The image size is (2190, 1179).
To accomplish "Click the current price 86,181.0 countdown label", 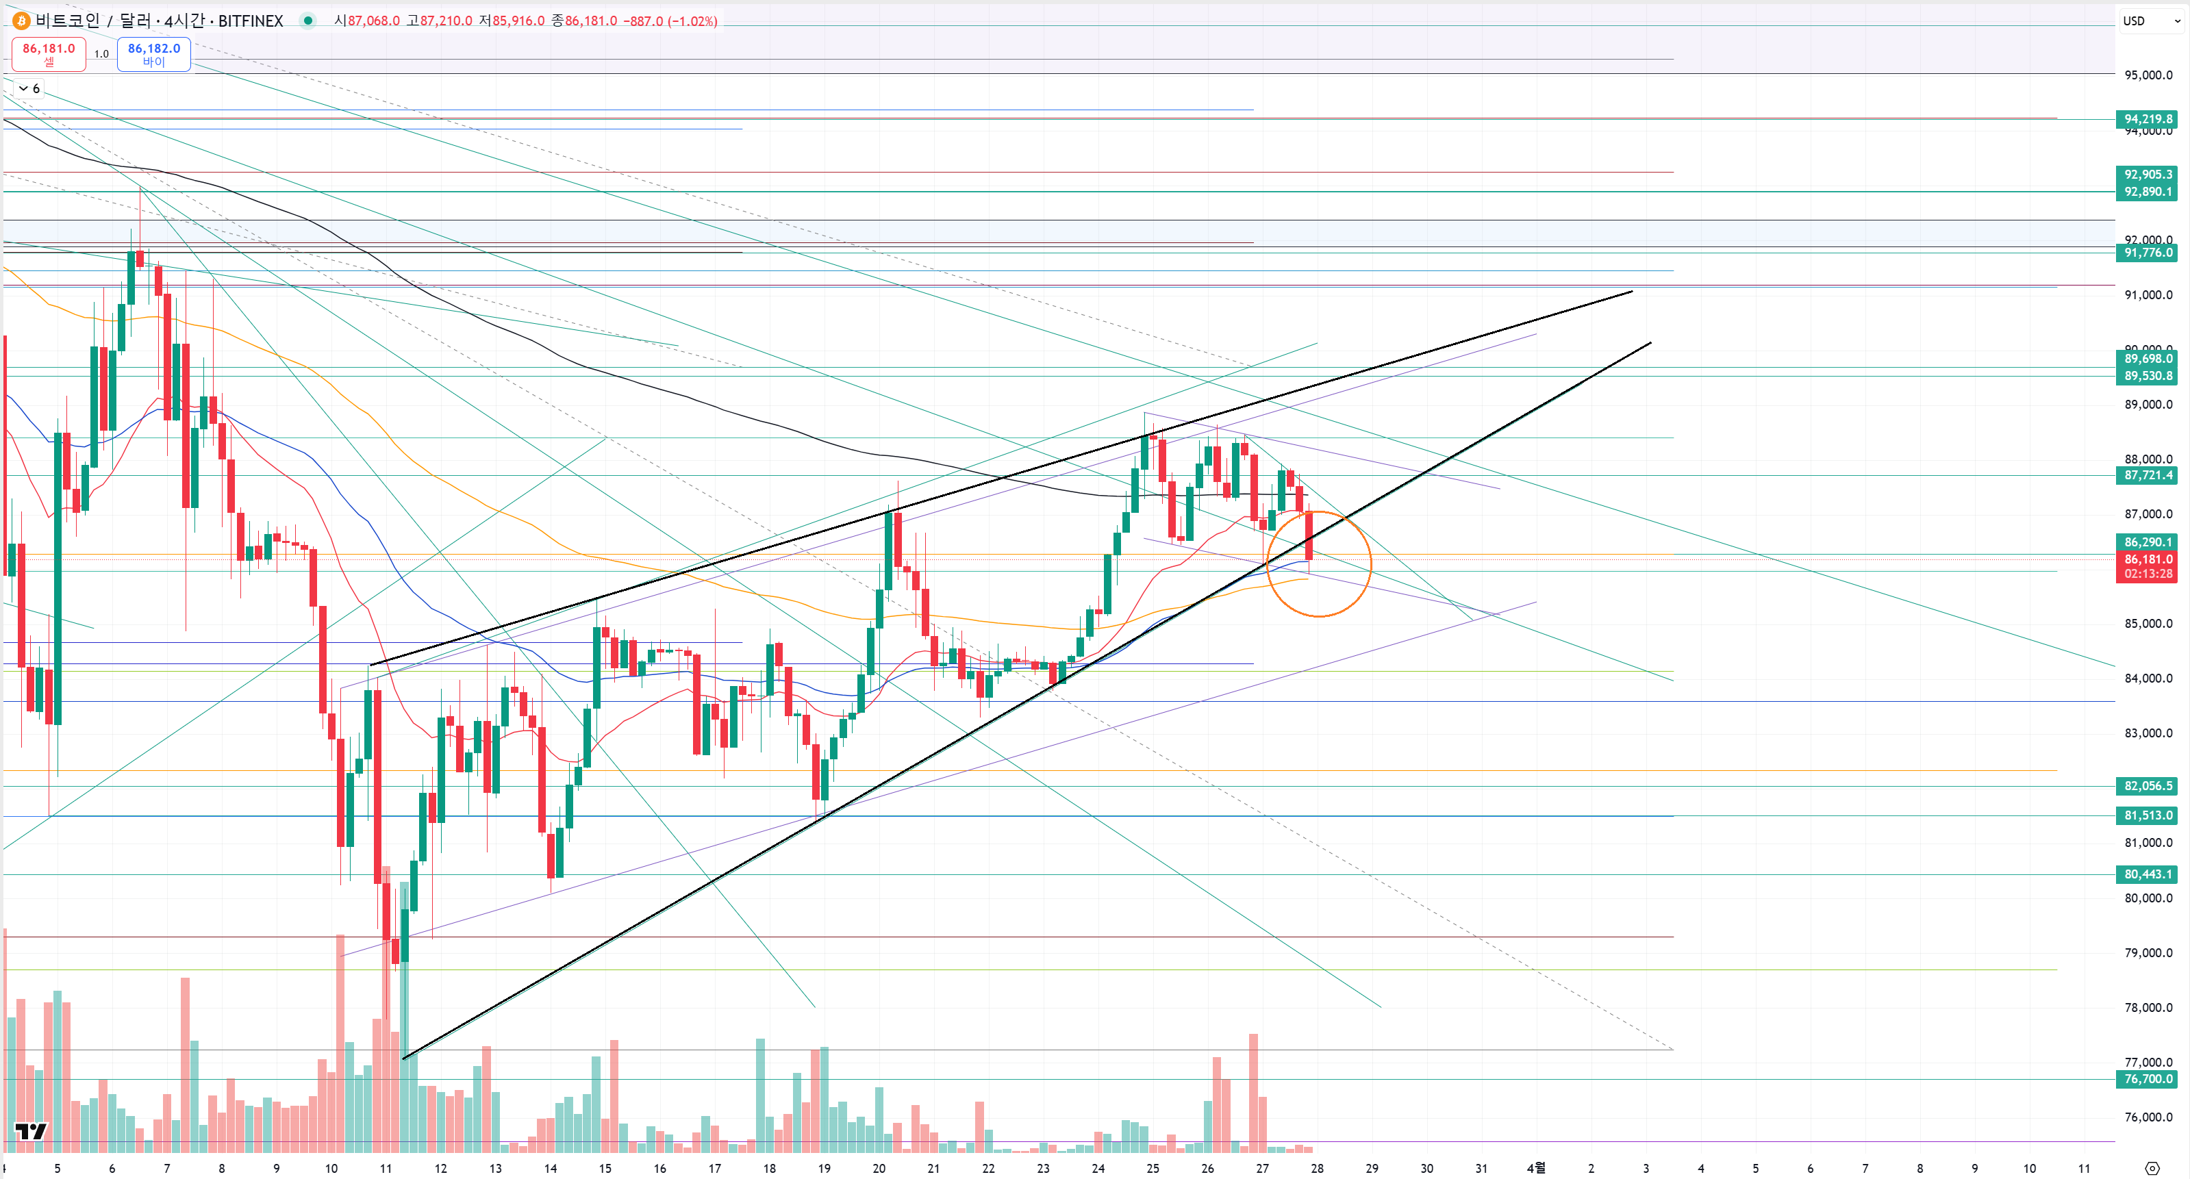I will 2148,566.
